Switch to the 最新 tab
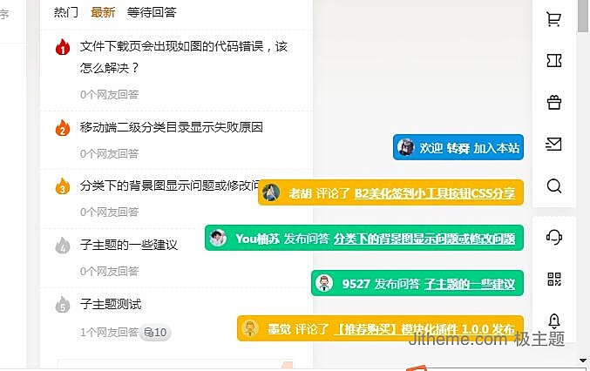590x371 pixels. pyautogui.click(x=103, y=12)
